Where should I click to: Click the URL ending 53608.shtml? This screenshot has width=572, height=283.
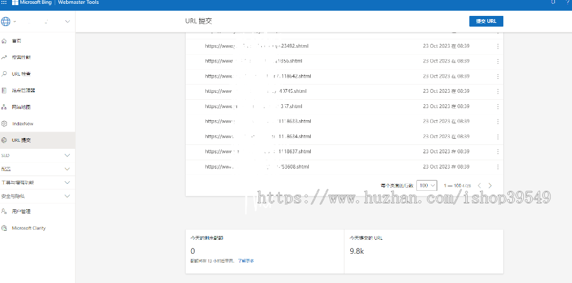click(x=257, y=167)
